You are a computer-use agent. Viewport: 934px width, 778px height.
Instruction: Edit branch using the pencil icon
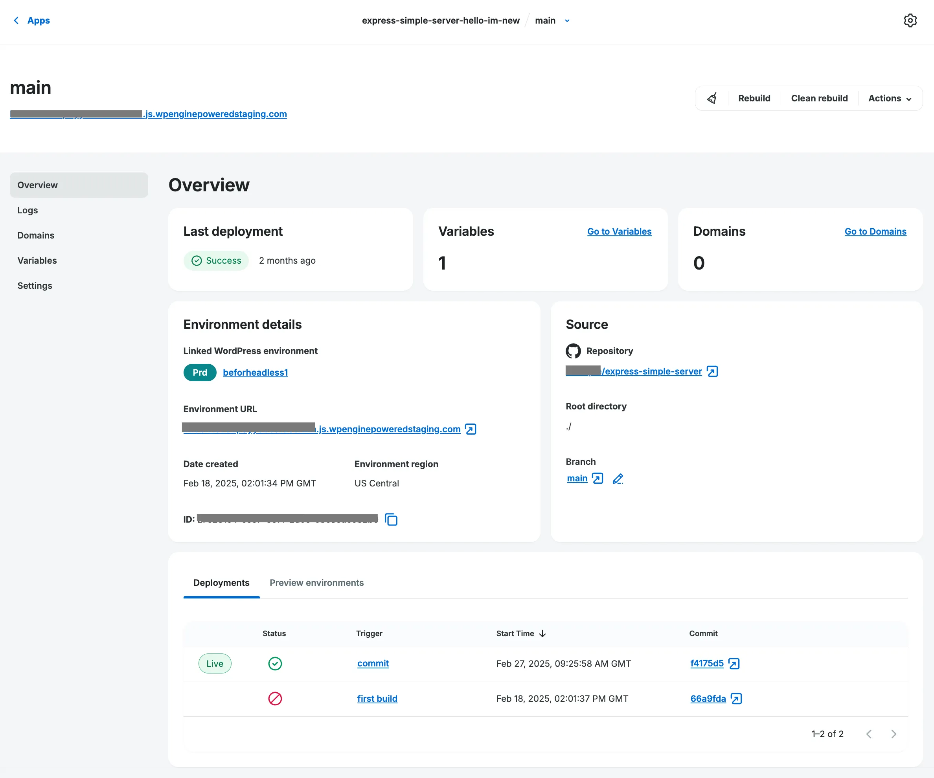click(618, 478)
